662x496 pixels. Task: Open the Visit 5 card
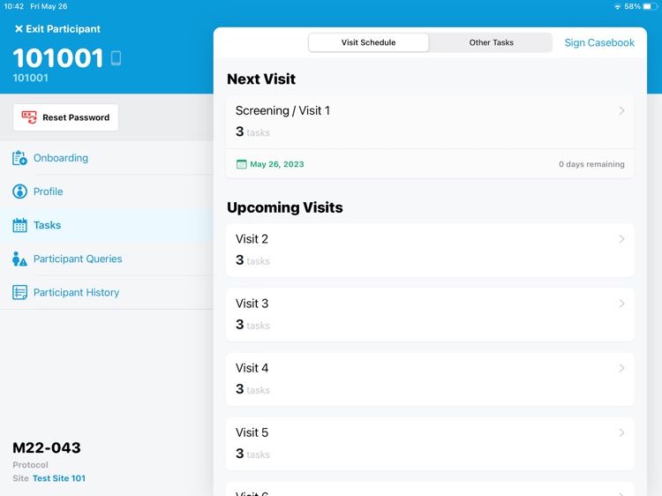430,444
